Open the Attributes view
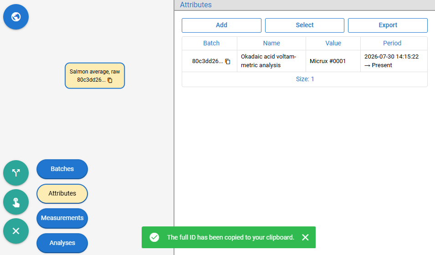Screen dimensions: 435x255 [x=62, y=193]
